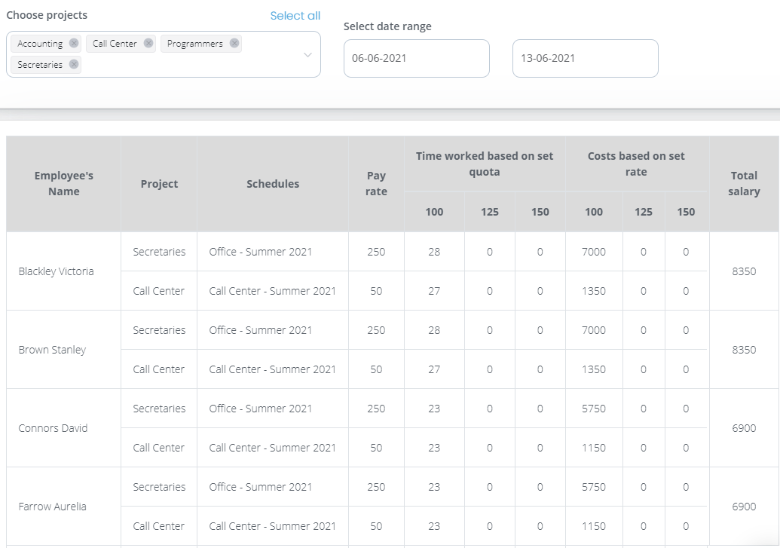Remove the Programmers project tag

tap(234, 43)
